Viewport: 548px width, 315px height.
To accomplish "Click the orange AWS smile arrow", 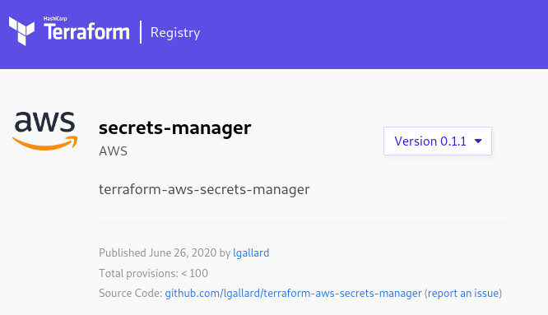I will click(44, 143).
